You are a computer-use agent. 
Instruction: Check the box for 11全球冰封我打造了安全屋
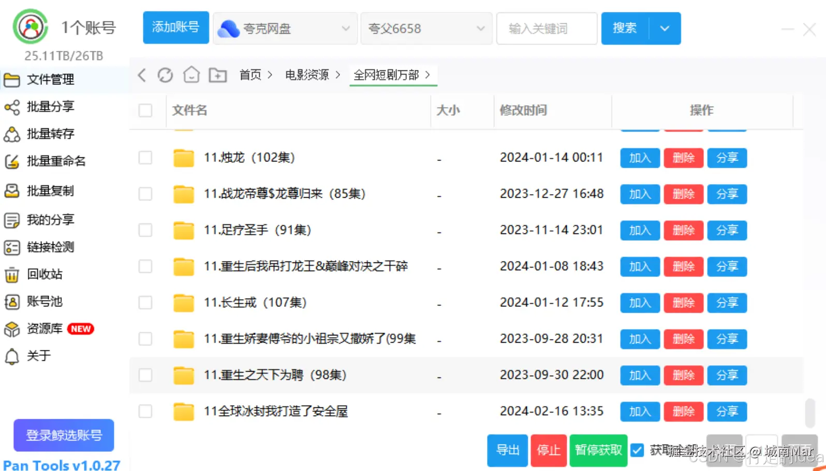(145, 411)
